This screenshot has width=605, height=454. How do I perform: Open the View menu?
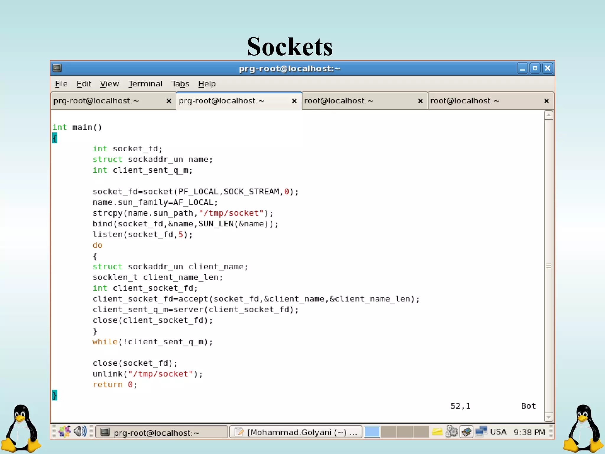(110, 84)
